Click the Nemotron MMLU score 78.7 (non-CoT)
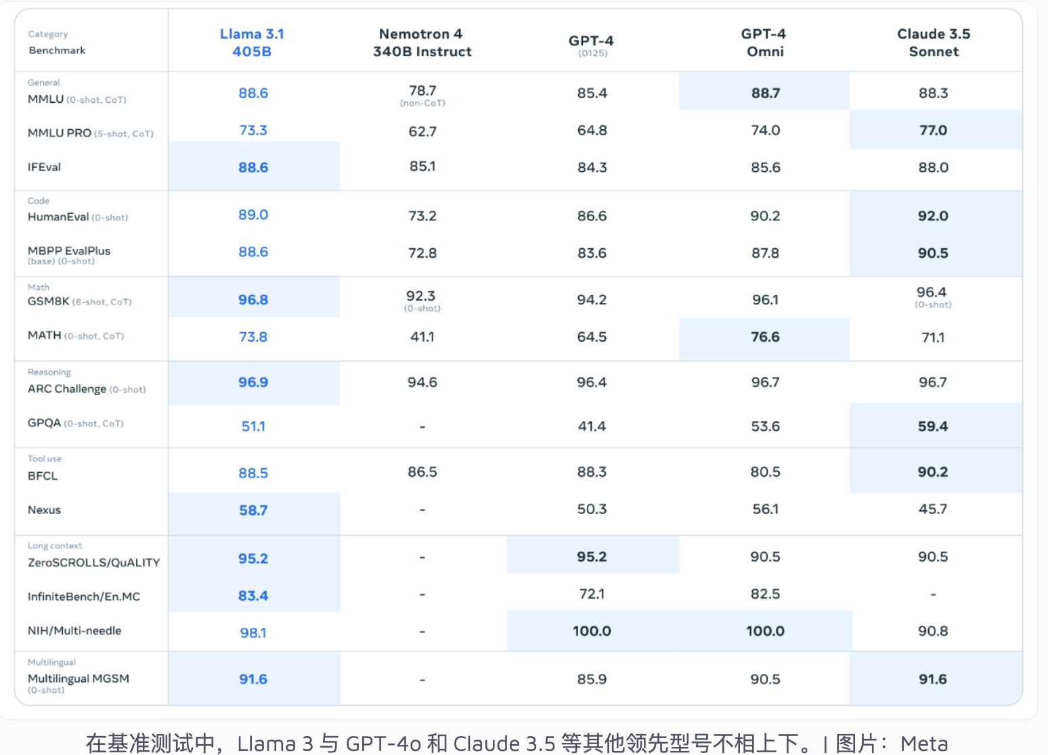This screenshot has width=1048, height=755. pos(422,95)
